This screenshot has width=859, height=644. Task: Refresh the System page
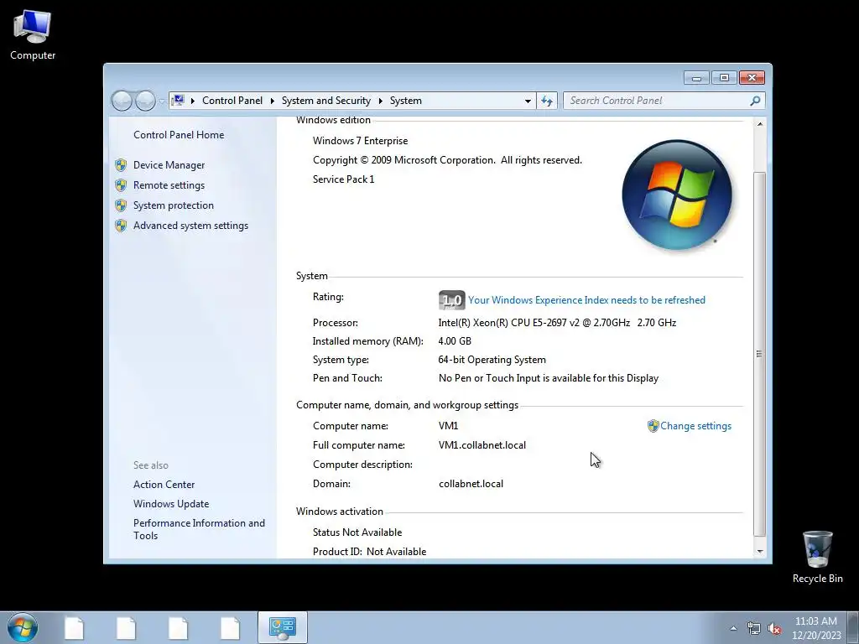coord(547,101)
